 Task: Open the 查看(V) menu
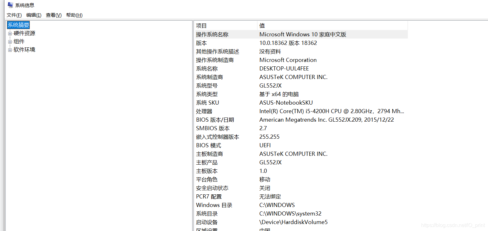[54, 15]
